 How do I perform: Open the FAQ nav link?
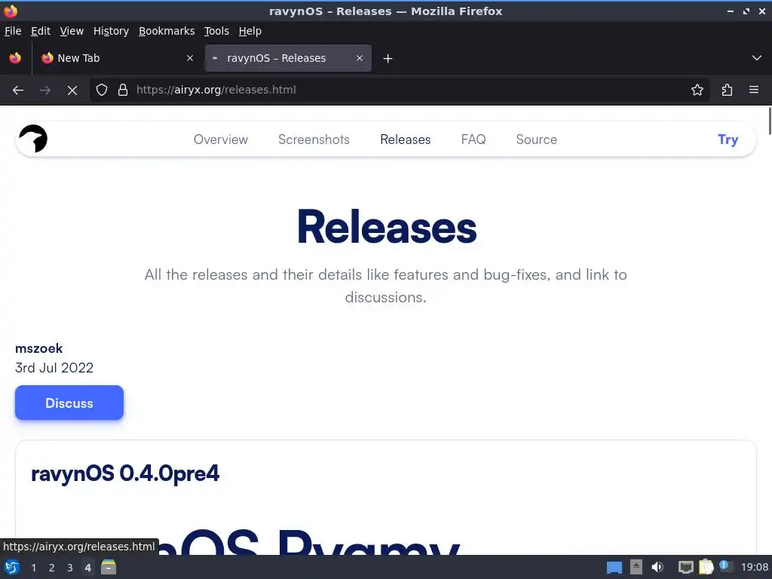(x=473, y=139)
